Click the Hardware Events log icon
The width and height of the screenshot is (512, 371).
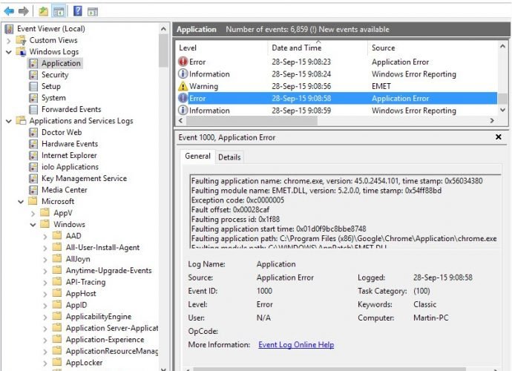33,144
